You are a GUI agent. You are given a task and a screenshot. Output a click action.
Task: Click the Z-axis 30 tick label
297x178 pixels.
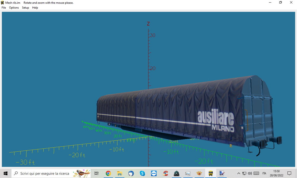coord(152,35)
